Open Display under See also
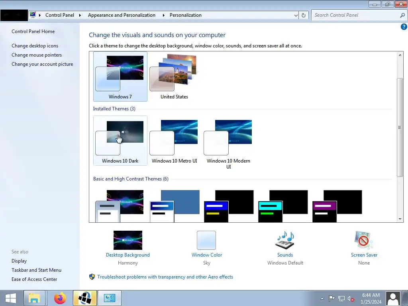408x306 pixels. (x=19, y=261)
